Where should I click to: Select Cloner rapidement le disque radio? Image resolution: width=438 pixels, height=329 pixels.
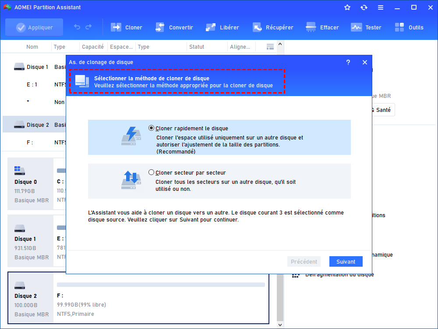(x=151, y=128)
